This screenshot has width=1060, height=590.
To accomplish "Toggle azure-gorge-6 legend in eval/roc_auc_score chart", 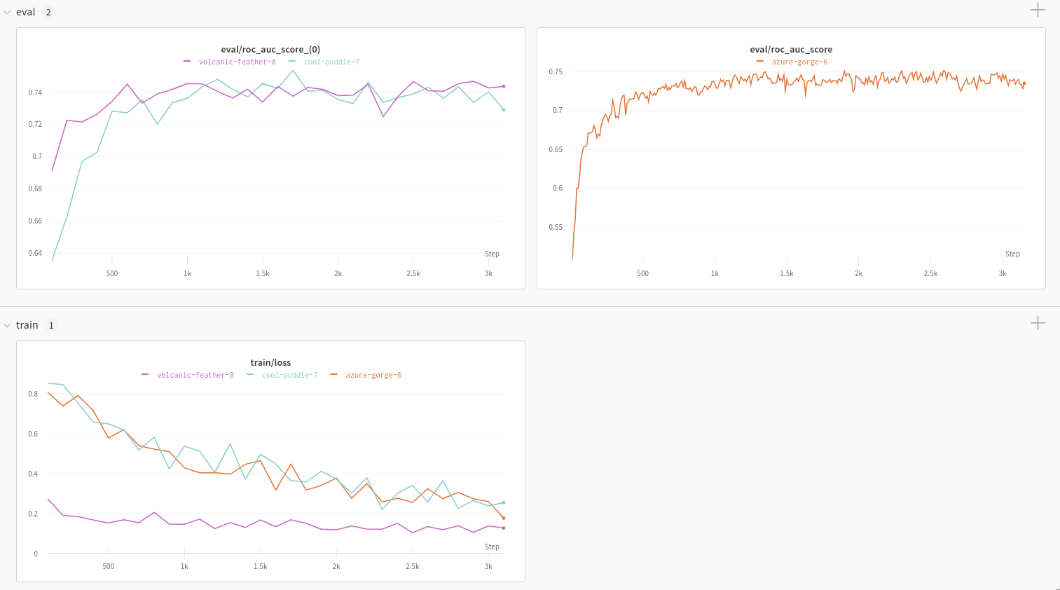I will [799, 62].
